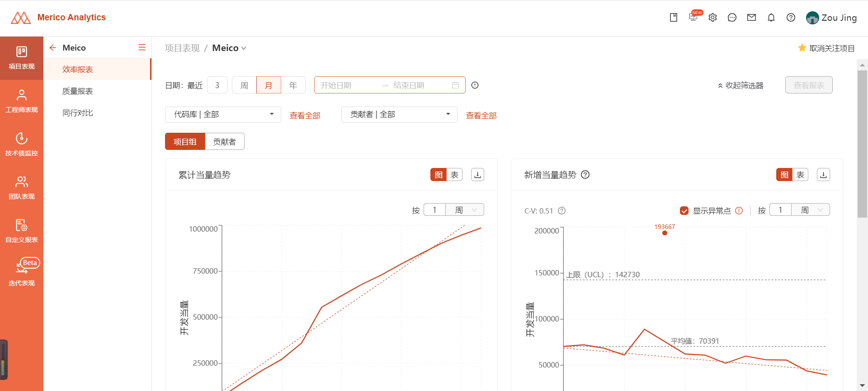Click scrollbar up arrow
Image resolution: width=868 pixels, height=391 pixels.
862,65
